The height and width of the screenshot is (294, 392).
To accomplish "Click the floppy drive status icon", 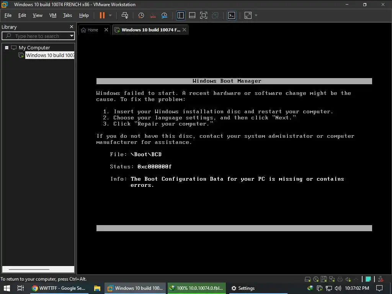I will coord(324,279).
